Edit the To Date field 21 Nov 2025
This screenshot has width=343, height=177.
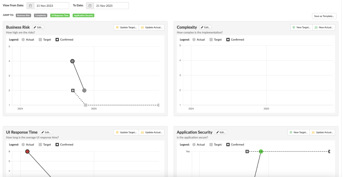click(111, 6)
